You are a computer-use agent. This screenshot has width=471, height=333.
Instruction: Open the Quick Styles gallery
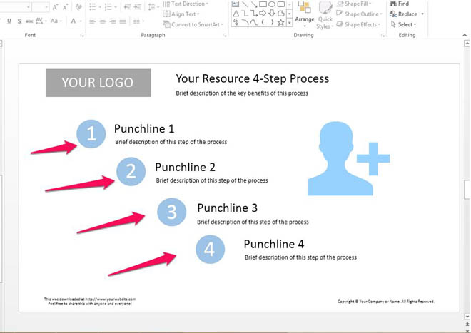(x=325, y=14)
